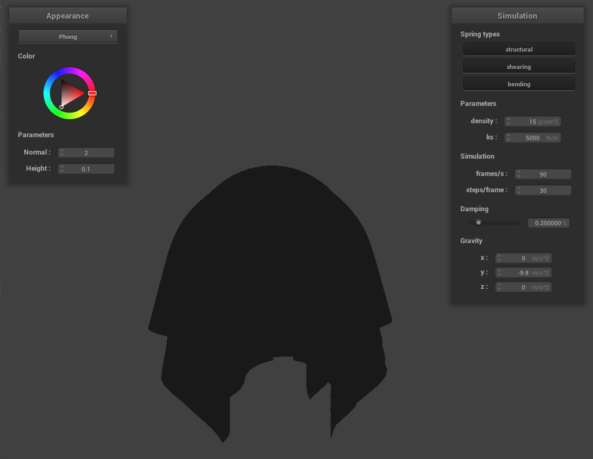Click the Simulation panel title bar
This screenshot has height=459, width=593.
(x=517, y=16)
